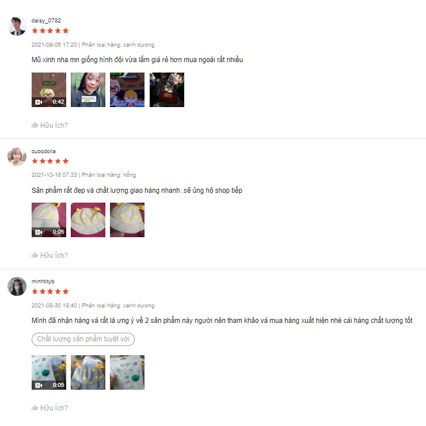Play the 0:05 video in minhtityb's review
The width and height of the screenshot is (426, 426).
(49, 372)
